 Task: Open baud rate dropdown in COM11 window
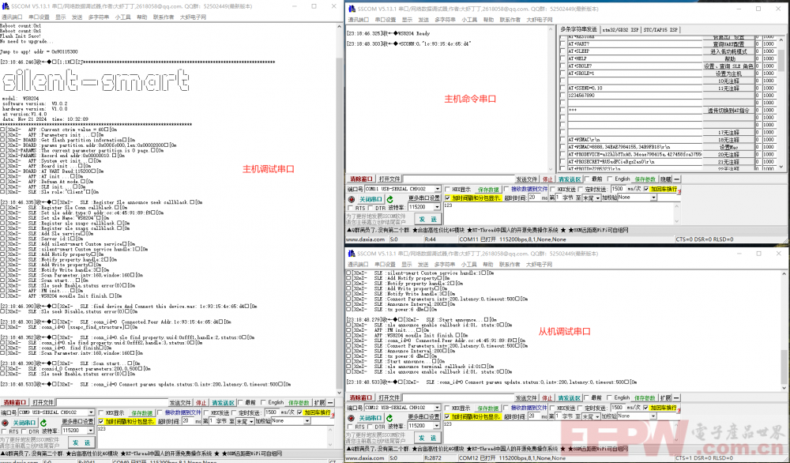(x=436, y=207)
